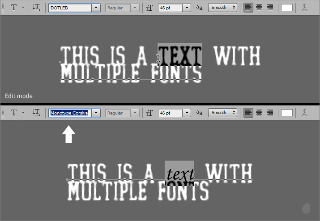Select the Type tool icon in upper options bar
The height and width of the screenshot is (221, 320).
(14, 8)
